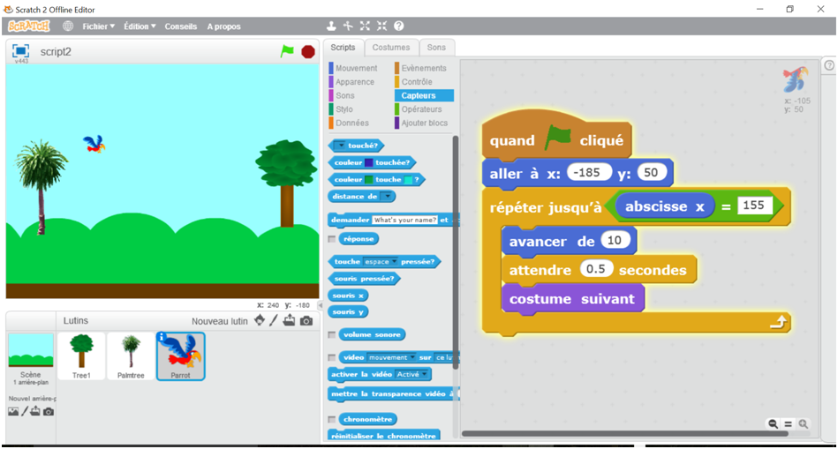Open the Sons tab
Screen dimensions: 838x449
[x=436, y=48]
